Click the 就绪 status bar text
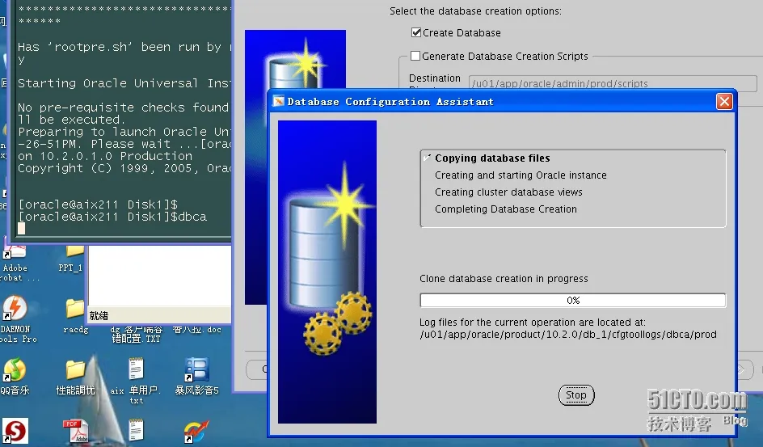Image resolution: width=763 pixels, height=447 pixels. point(99,316)
